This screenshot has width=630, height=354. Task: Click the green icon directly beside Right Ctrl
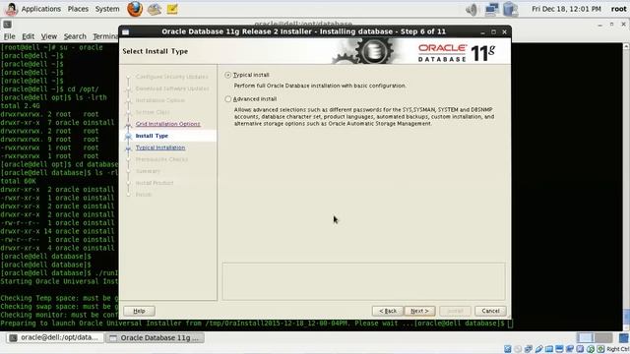click(600, 349)
